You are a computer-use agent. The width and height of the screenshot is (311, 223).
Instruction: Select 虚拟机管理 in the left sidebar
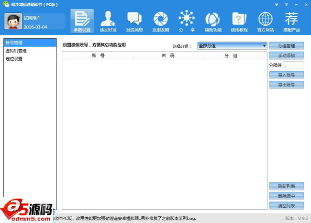tap(30, 51)
